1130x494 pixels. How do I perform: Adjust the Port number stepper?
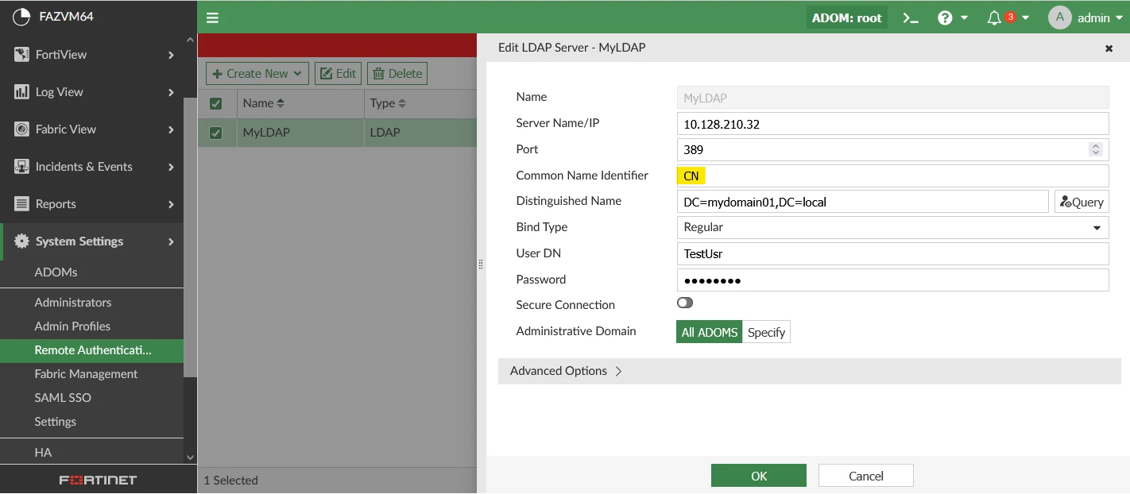coord(1096,149)
